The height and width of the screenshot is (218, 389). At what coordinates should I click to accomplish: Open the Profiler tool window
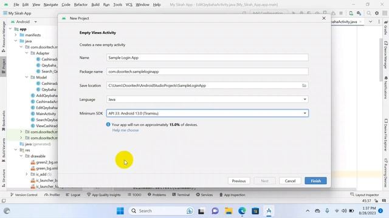pyautogui.click(x=52, y=195)
